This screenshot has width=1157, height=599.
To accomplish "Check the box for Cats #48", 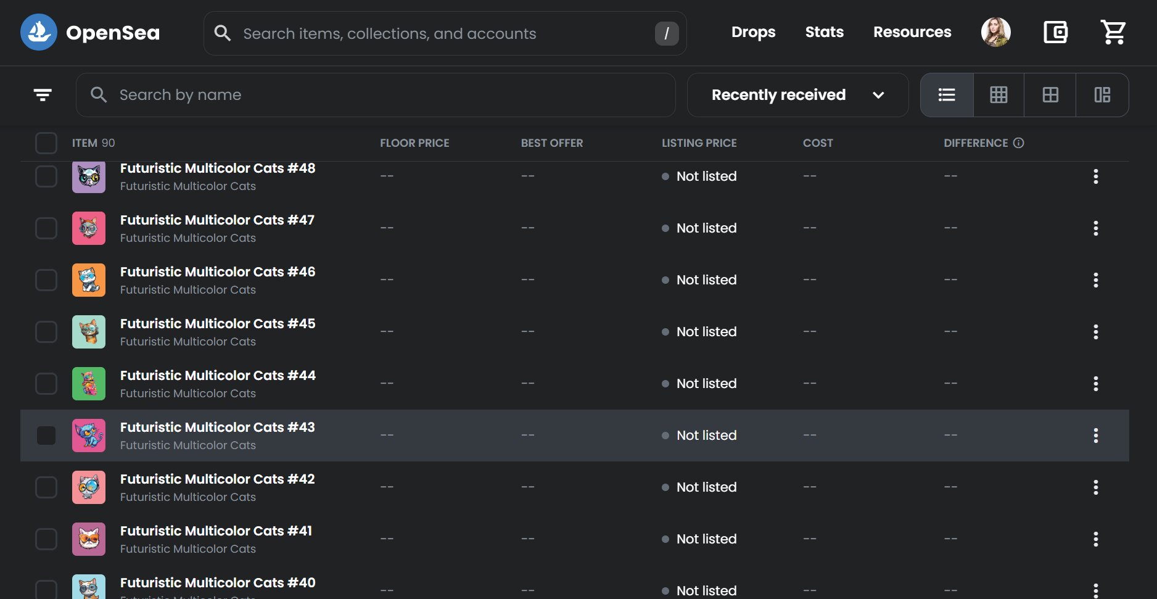I will pyautogui.click(x=46, y=176).
